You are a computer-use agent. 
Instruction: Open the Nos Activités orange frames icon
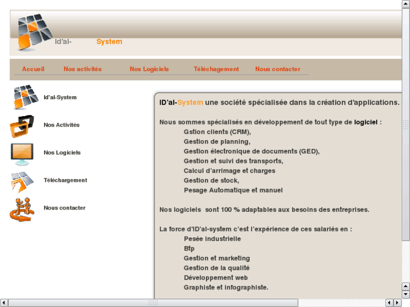point(22,126)
